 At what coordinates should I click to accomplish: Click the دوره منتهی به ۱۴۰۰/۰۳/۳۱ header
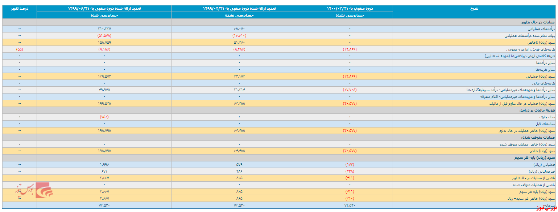coord(350,8)
